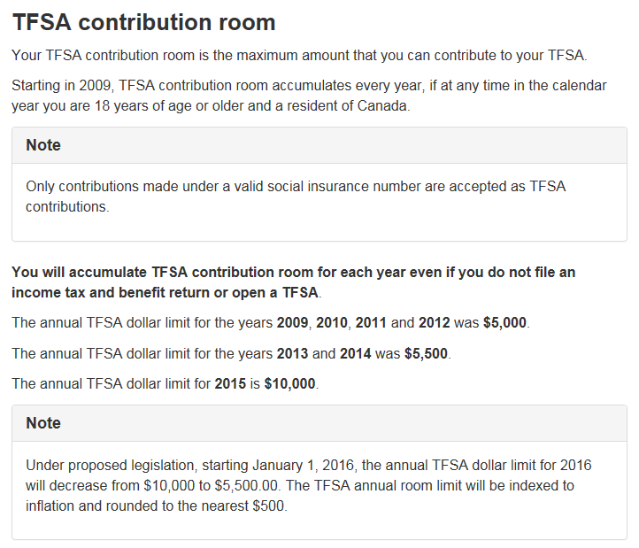The image size is (639, 548).
Task: Click the 'Under proposed legislation' note text
Action: 309,485
